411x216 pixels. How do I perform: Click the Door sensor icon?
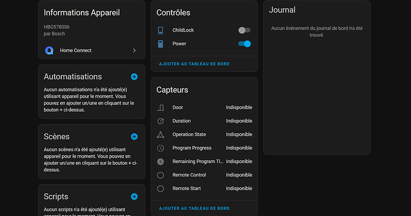coord(160,108)
